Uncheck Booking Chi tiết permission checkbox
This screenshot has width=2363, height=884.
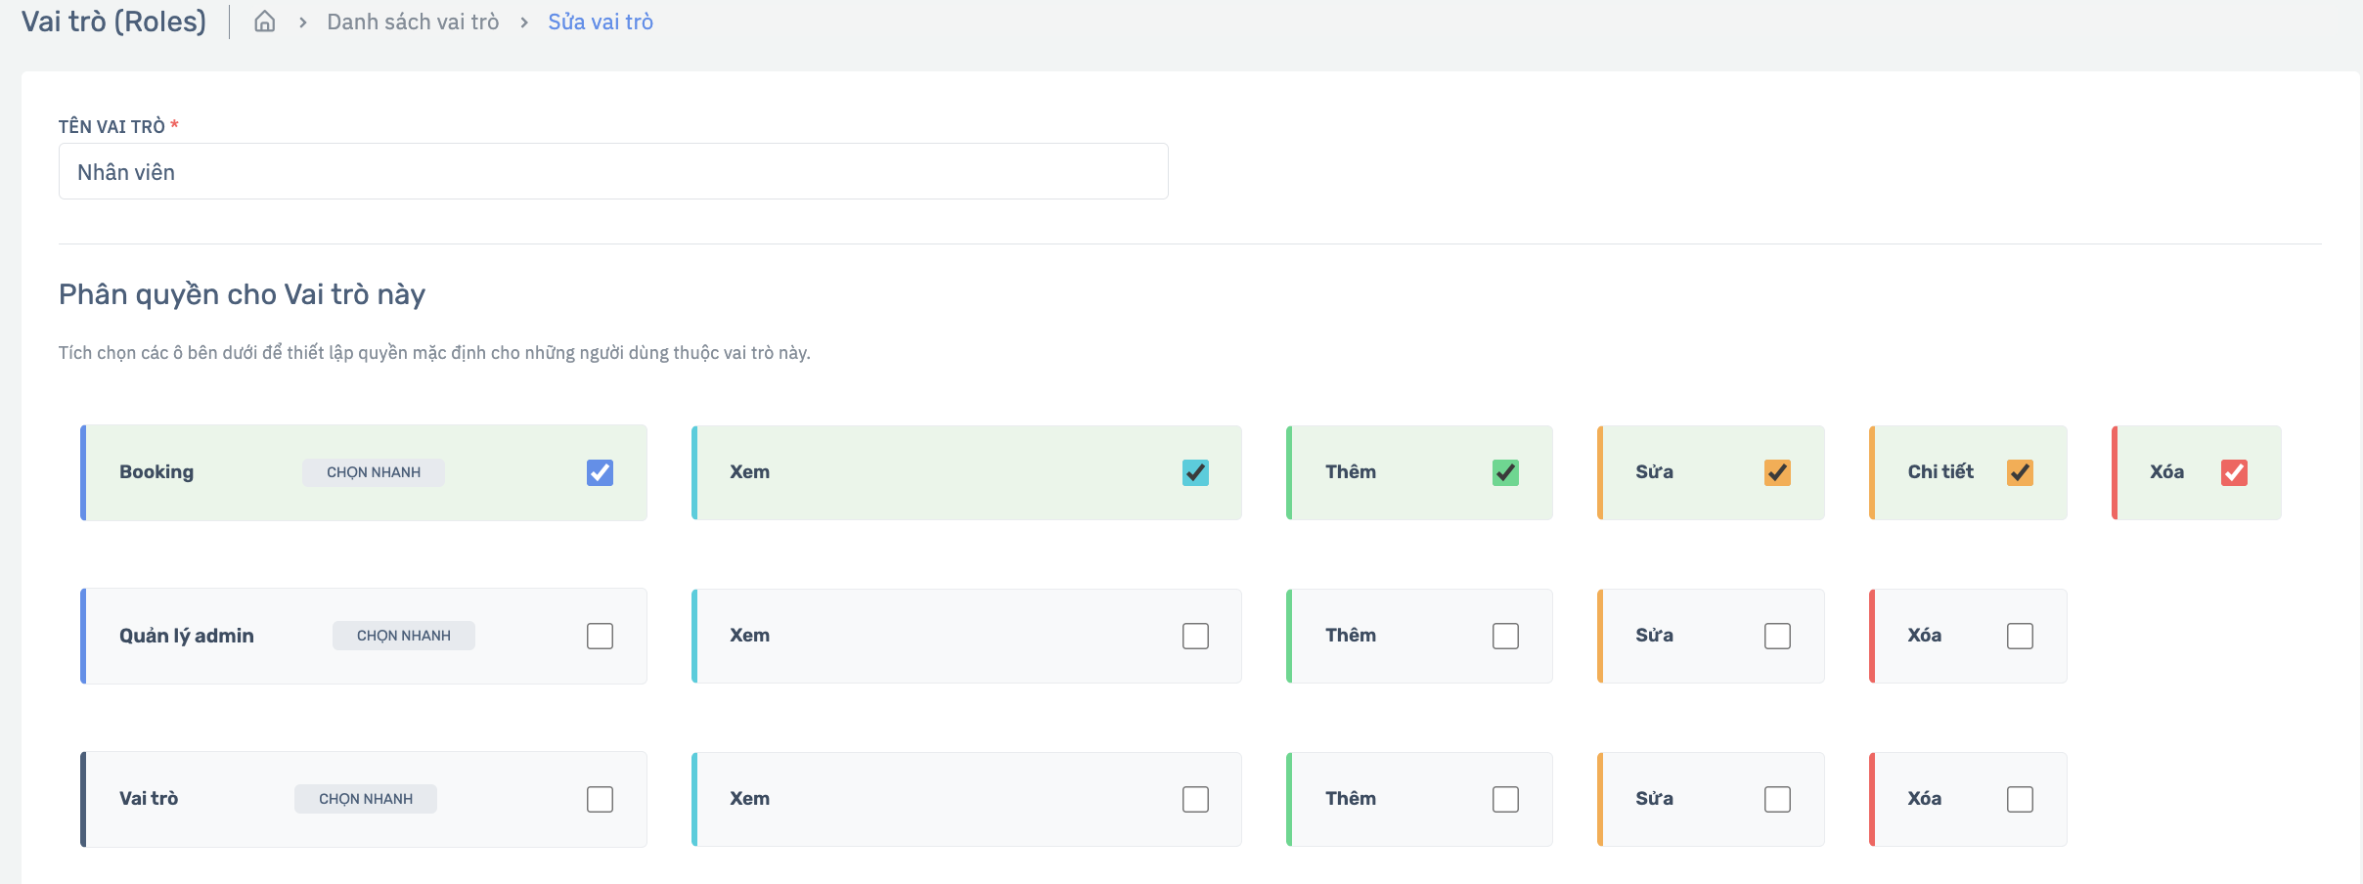tap(2020, 472)
